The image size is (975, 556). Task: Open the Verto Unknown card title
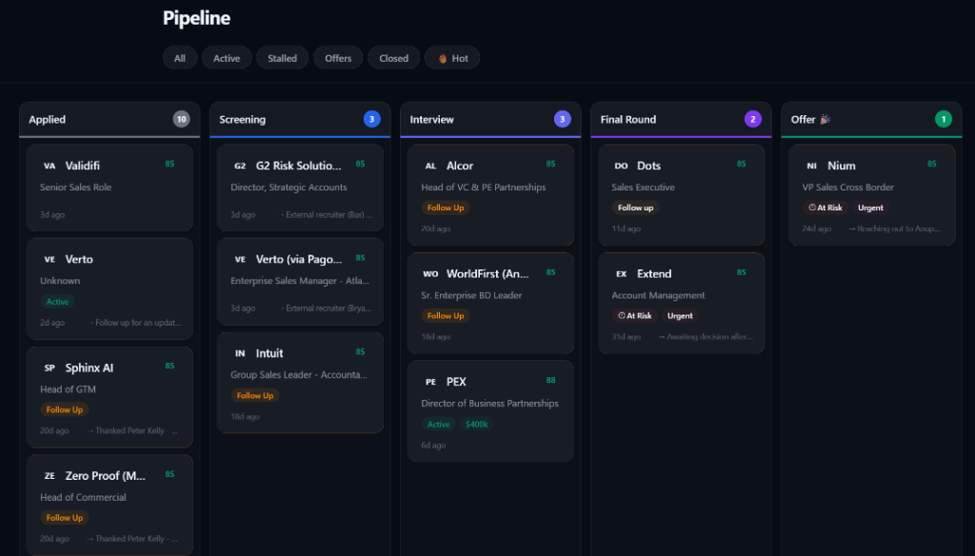tap(79, 259)
